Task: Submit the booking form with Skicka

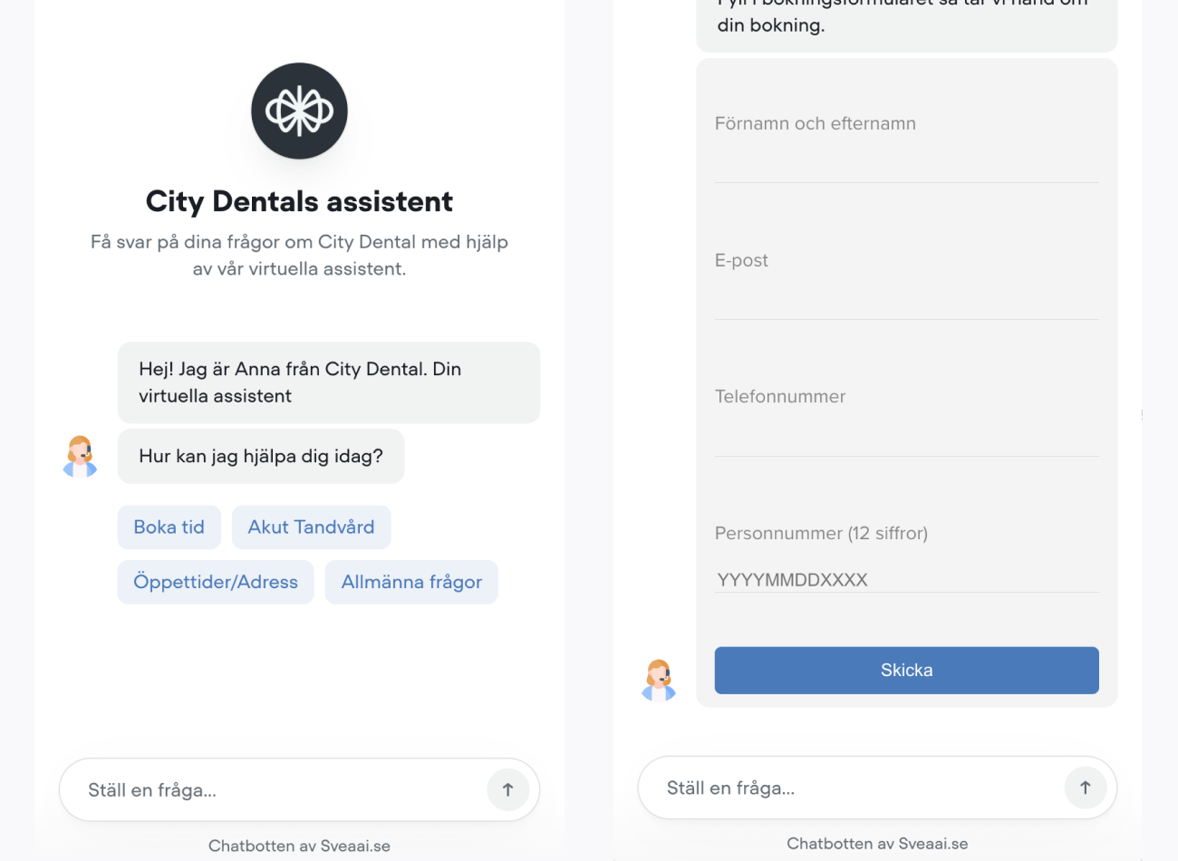Action: pyautogui.click(x=906, y=671)
